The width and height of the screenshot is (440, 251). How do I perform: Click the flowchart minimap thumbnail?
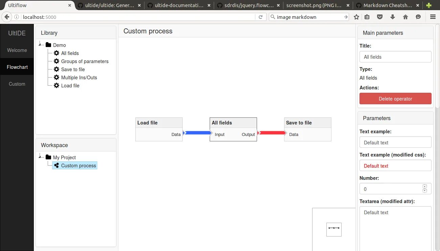click(334, 229)
